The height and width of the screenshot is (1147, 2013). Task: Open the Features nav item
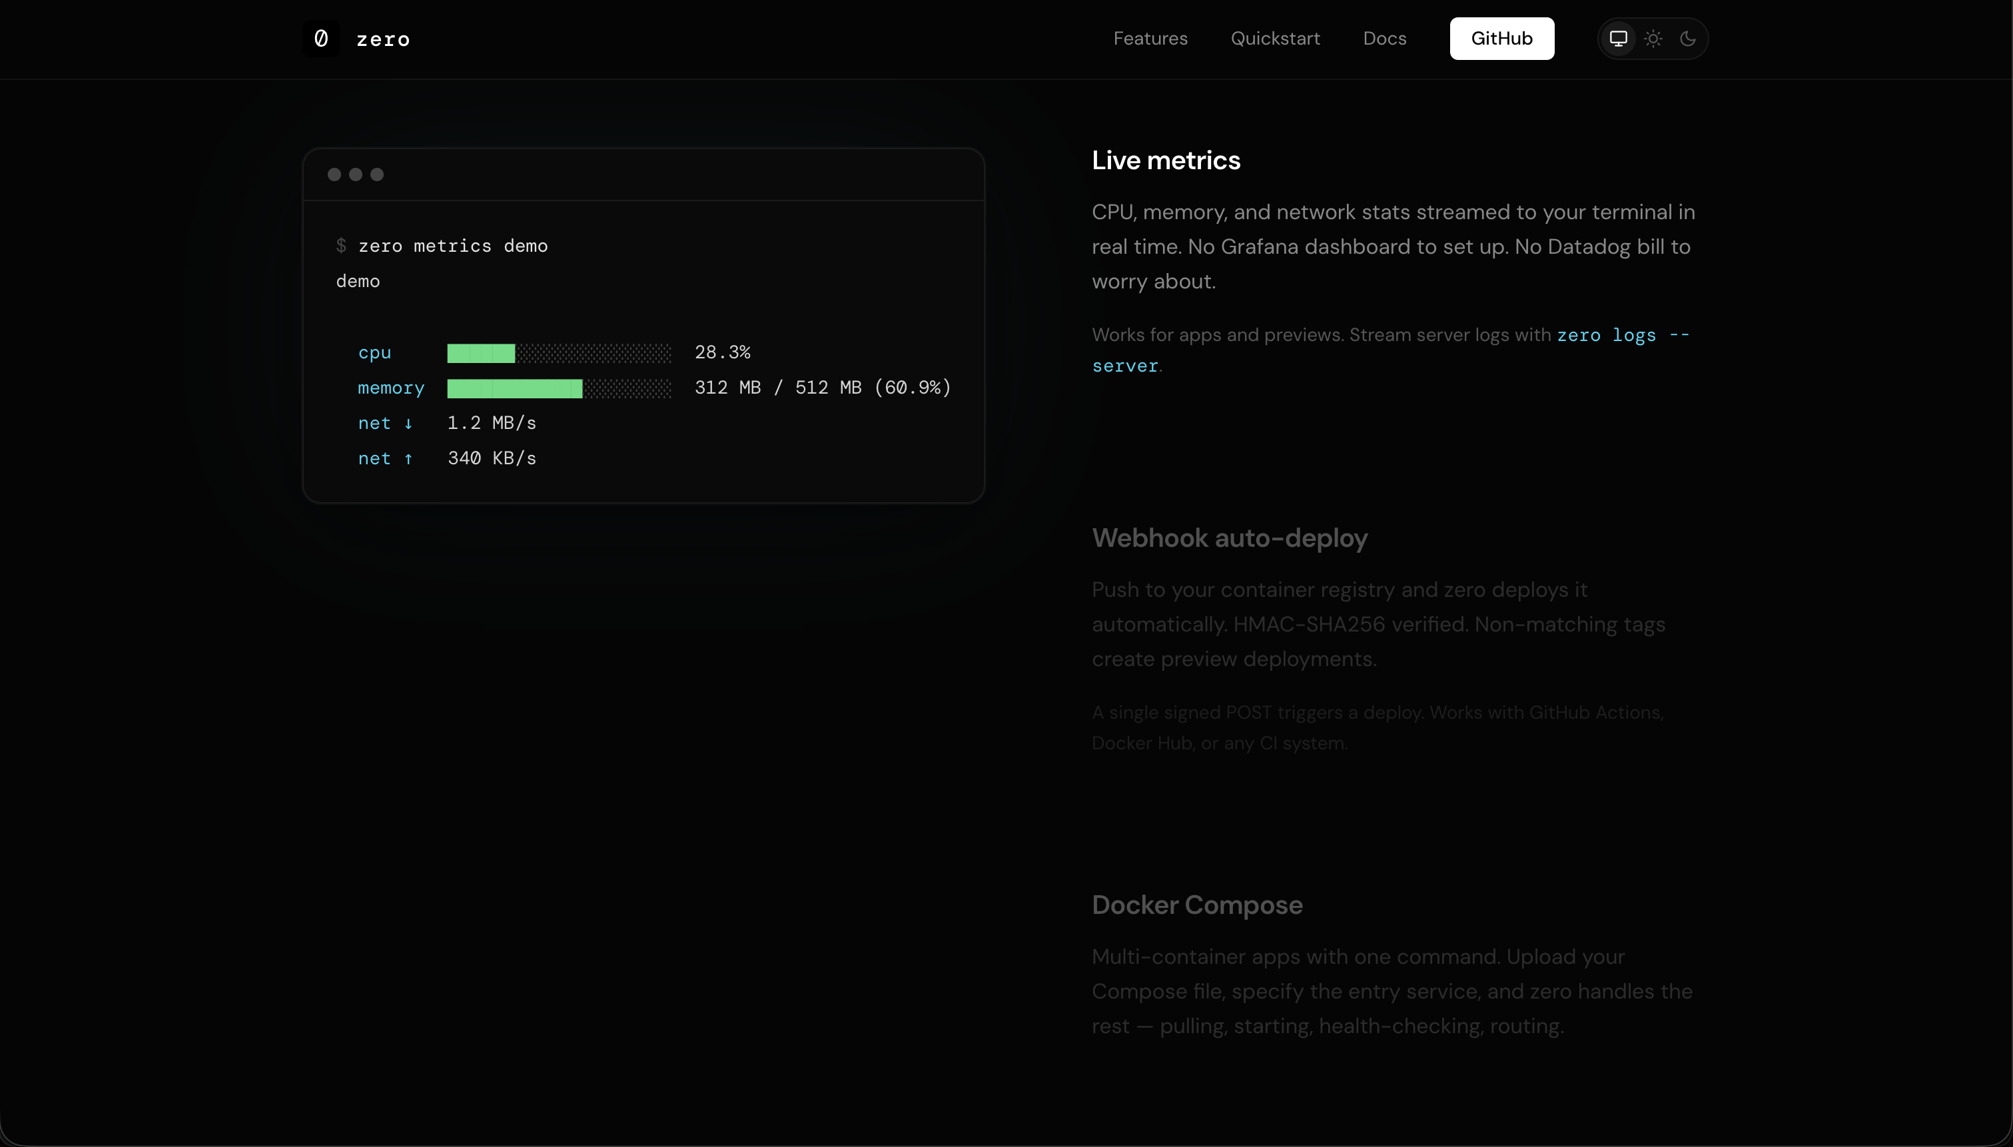[x=1150, y=39]
